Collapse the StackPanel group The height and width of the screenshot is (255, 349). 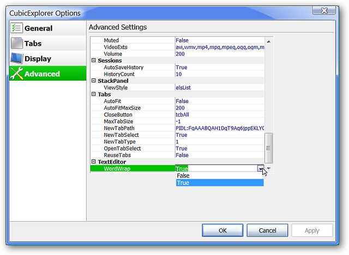pos(94,81)
